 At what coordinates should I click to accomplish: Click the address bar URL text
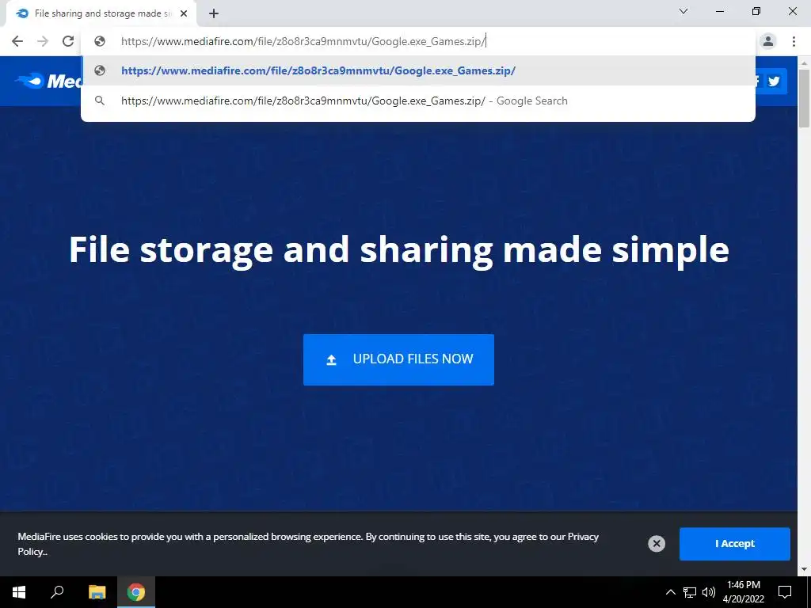303,41
